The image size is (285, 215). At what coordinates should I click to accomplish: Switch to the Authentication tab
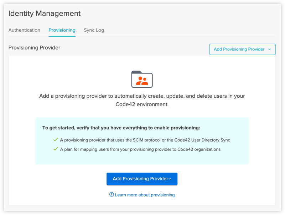(x=24, y=30)
